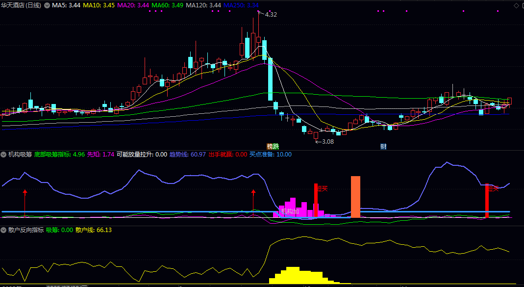Click the diamond icon at top-right corner
This screenshot has width=524, height=287.
click(x=516, y=5)
